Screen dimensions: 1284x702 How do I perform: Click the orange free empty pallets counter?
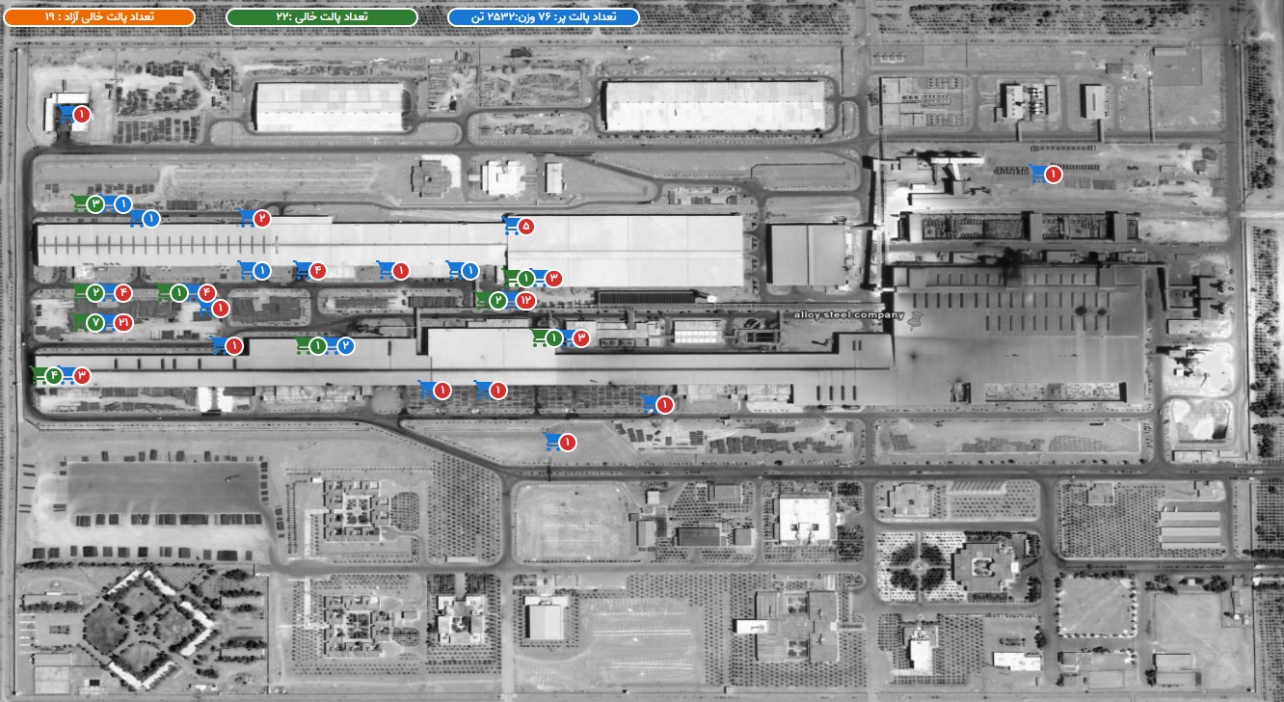(x=99, y=17)
